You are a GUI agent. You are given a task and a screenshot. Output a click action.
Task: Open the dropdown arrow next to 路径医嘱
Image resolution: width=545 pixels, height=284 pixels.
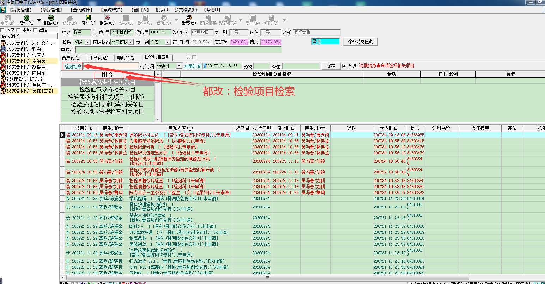click(241, 20)
